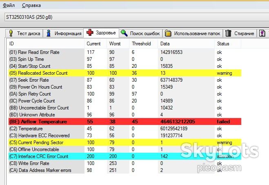Select the Current Pending Sector warning row

pyautogui.click(x=125, y=142)
